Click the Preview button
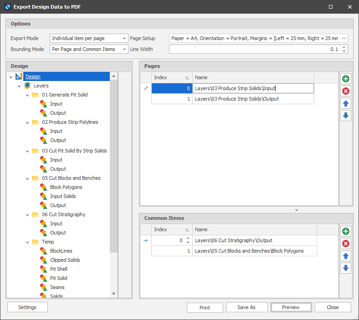 click(291, 307)
